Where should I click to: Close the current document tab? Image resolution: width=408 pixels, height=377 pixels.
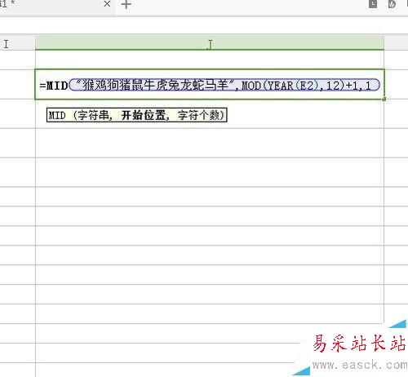click(107, 4)
